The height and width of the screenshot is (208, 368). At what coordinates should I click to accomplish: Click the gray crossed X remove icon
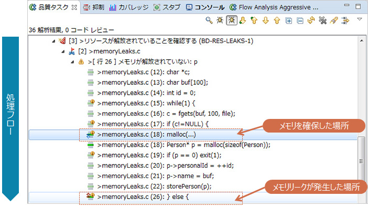point(323,20)
